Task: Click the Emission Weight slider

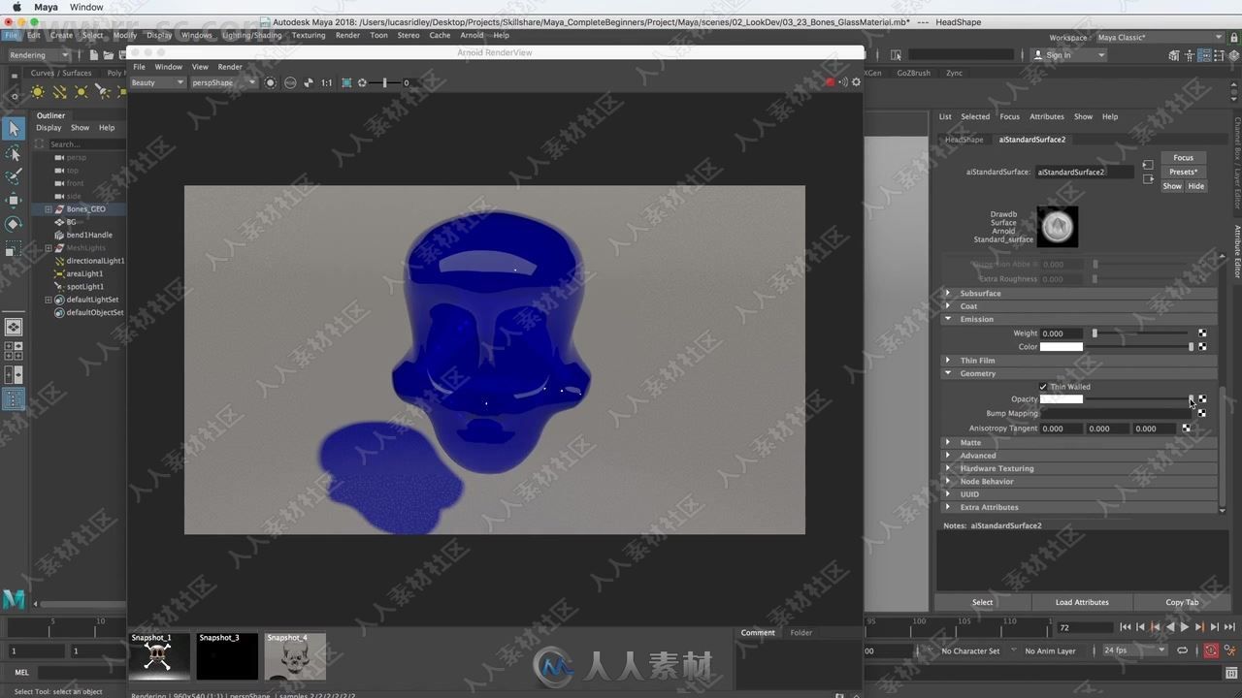Action: [x=1142, y=333]
